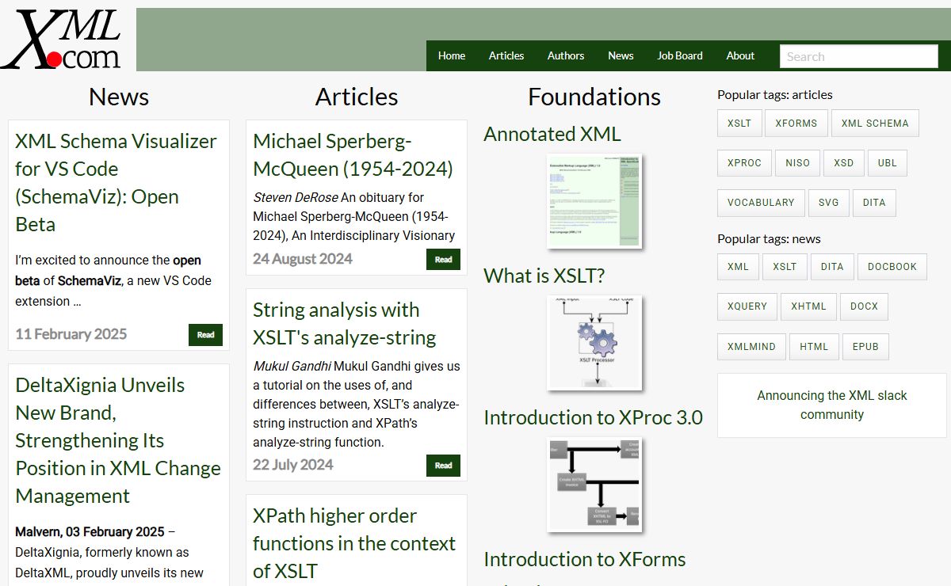Image resolution: width=951 pixels, height=586 pixels.
Task: Select the VOCABULARY article tag
Action: point(761,203)
